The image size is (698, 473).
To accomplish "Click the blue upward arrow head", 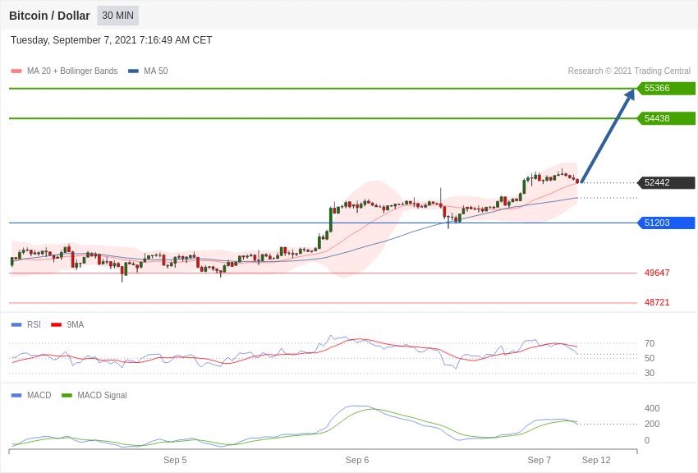I will 629,94.
